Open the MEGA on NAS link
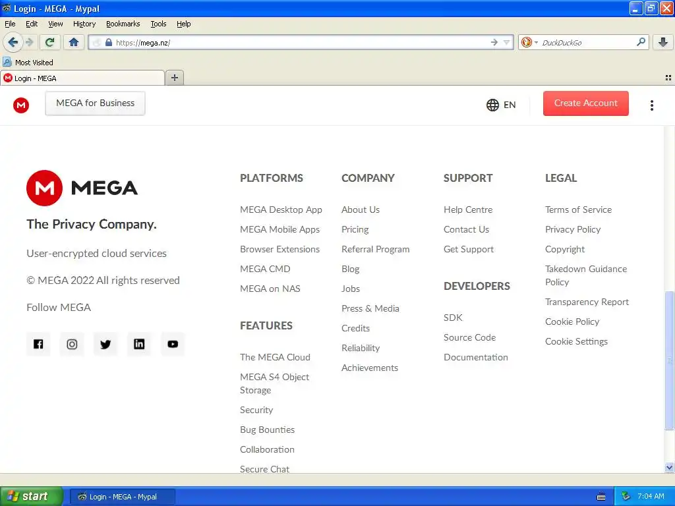675x506 pixels. (270, 289)
